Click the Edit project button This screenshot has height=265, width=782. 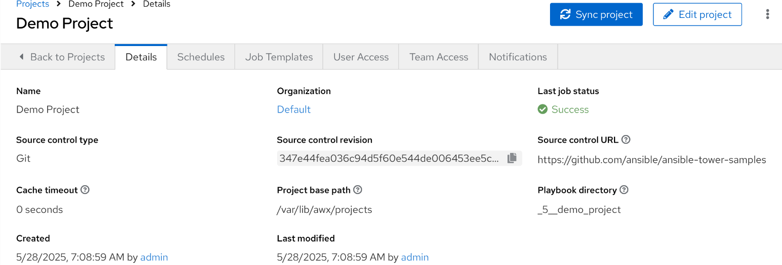(x=697, y=14)
